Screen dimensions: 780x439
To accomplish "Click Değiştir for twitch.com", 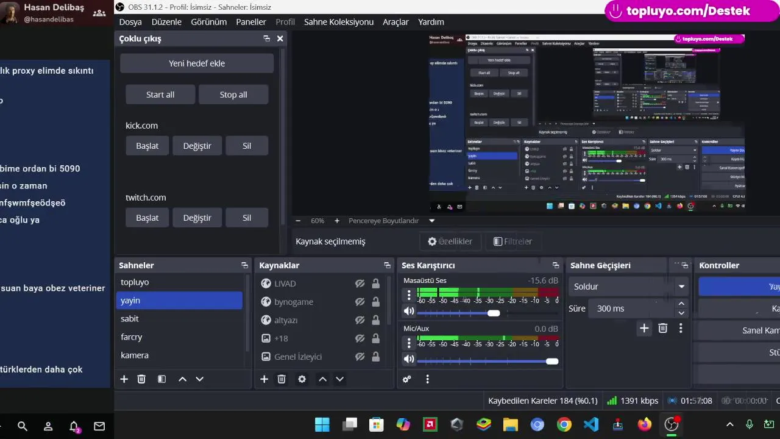I will [x=197, y=218].
